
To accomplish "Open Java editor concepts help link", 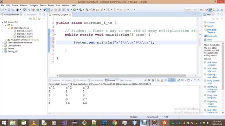I will coord(212,64).
